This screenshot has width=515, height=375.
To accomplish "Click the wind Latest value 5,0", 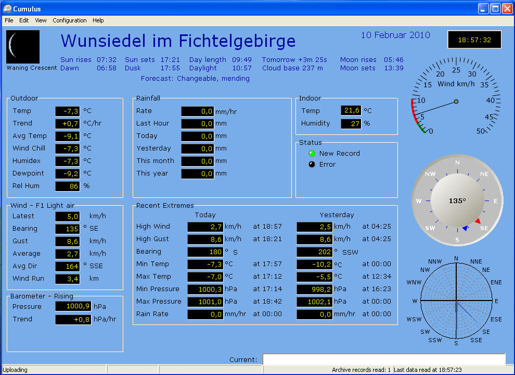I will click(67, 217).
